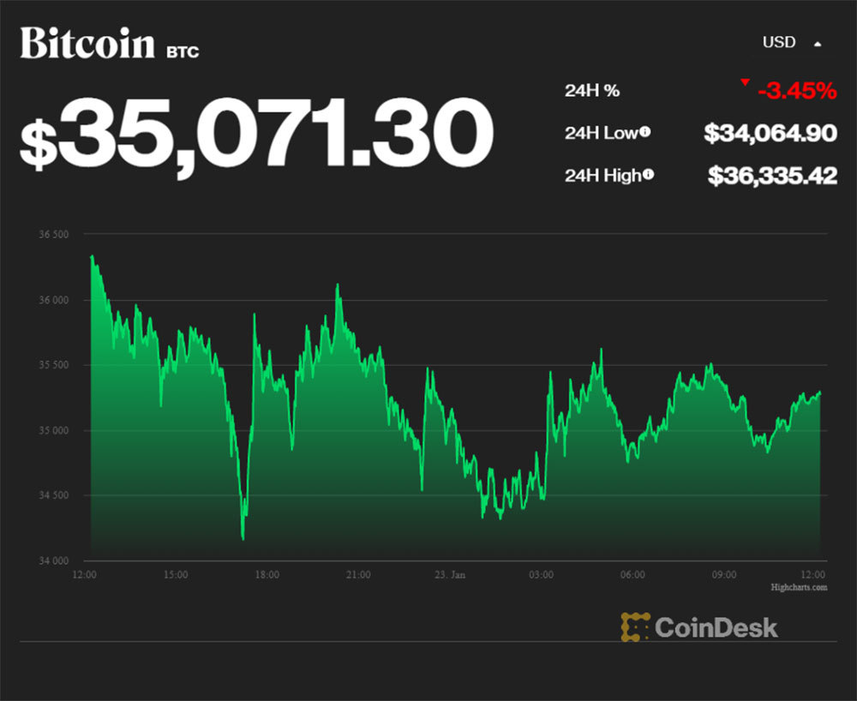Click the info icon beside 24H High
Image resolution: width=857 pixels, height=701 pixels.
click(649, 175)
